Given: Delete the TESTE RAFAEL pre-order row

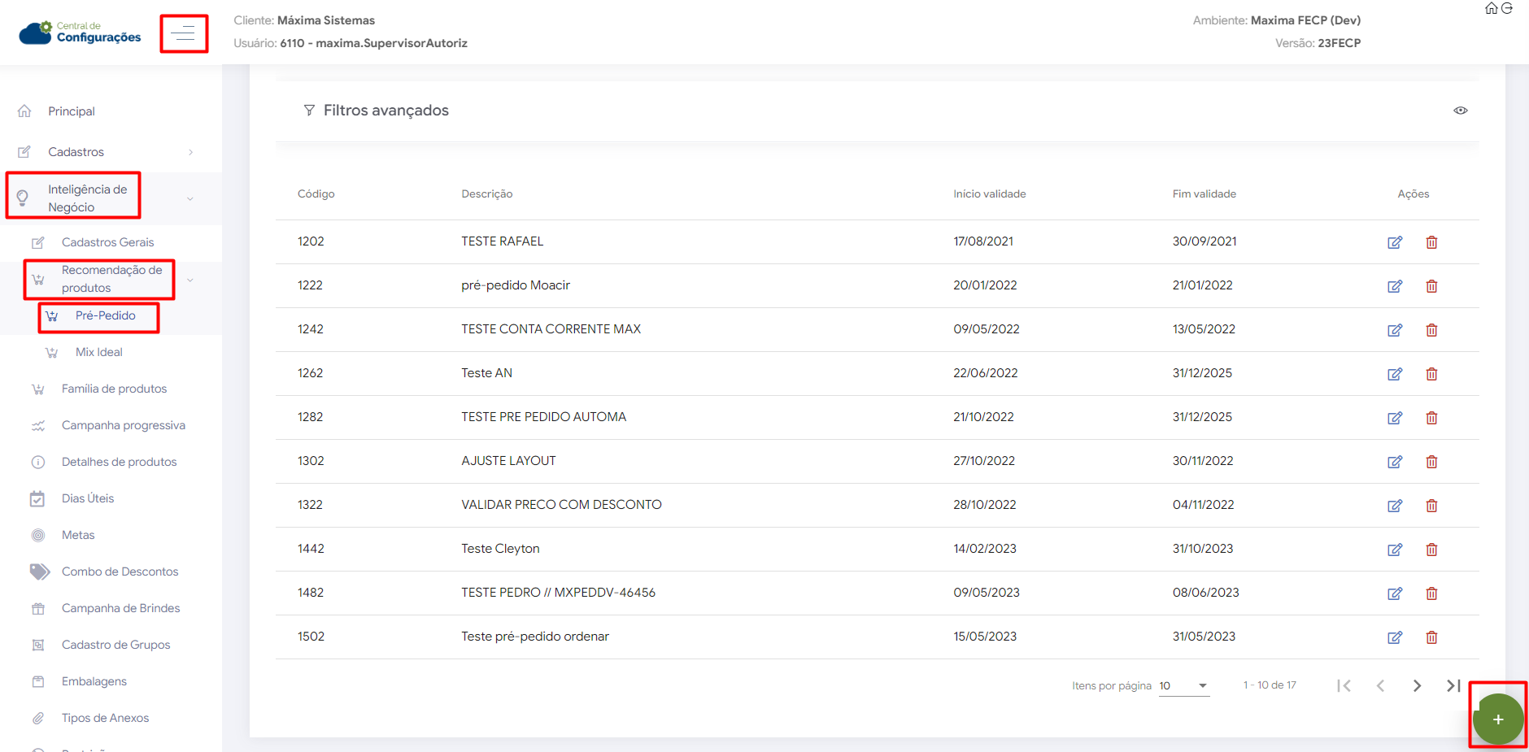Looking at the screenshot, I should tap(1431, 242).
